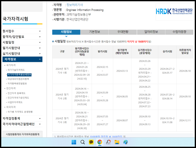This screenshot has width=196, height=148.
Task: Switch to the 우대현황 tab
Action: click(x=123, y=32)
